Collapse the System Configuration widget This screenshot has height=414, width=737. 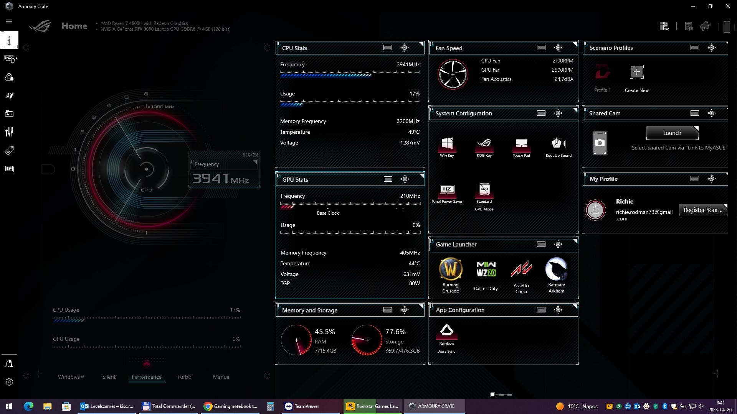[x=541, y=113]
